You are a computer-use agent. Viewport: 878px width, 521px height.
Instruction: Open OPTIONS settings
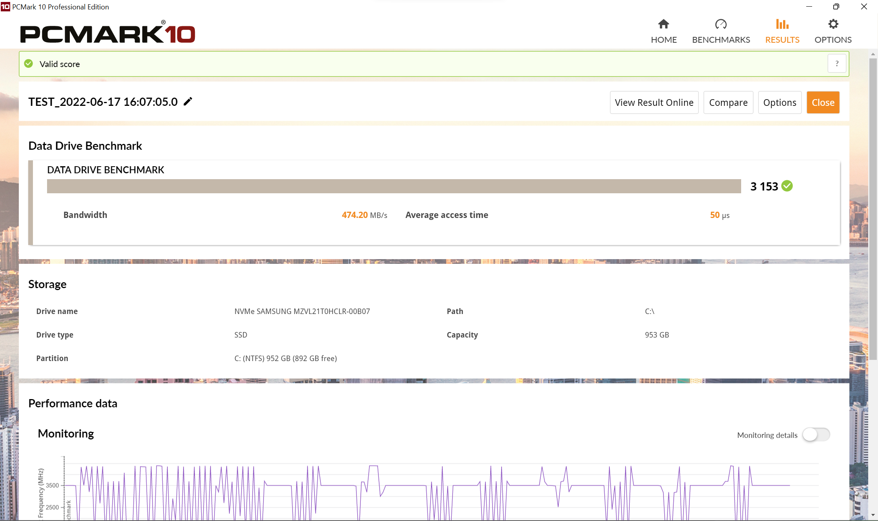click(x=833, y=30)
